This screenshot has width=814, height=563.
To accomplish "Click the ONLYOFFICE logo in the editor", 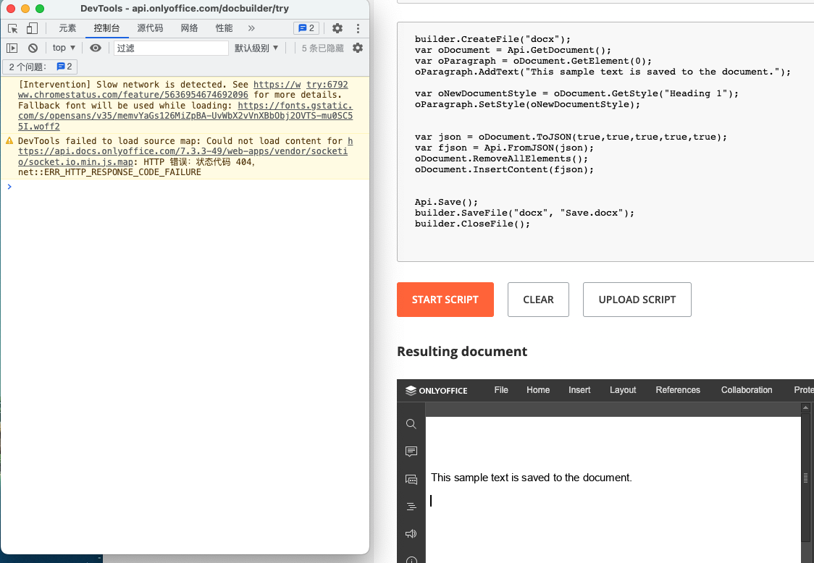I will click(436, 390).
